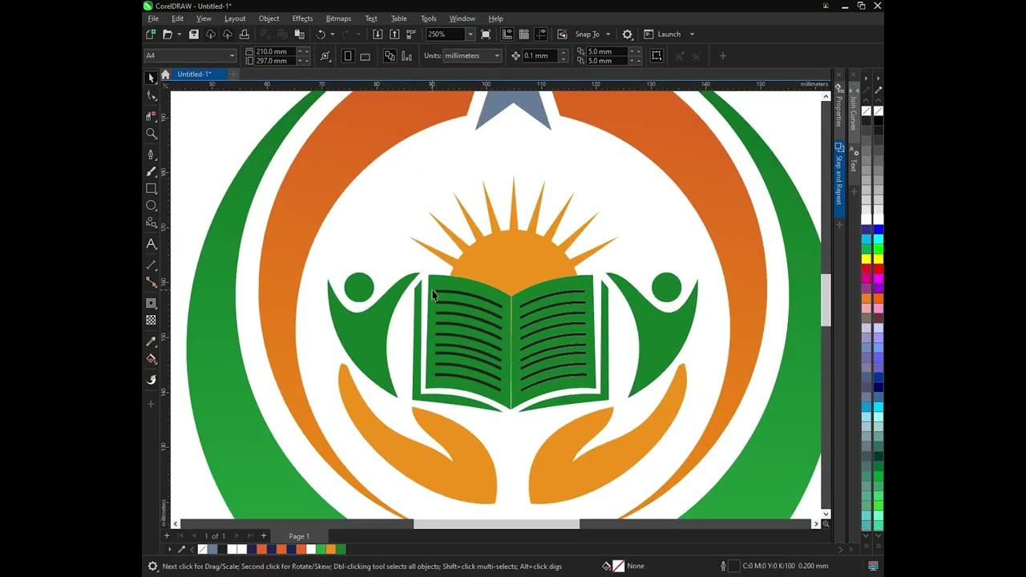Image resolution: width=1026 pixels, height=577 pixels.
Task: Select Landscape page orientation
Action: 365,56
